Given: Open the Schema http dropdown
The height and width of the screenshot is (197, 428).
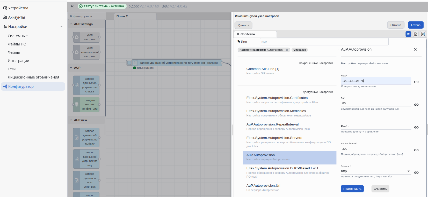Looking at the screenshot, I should (376, 171).
